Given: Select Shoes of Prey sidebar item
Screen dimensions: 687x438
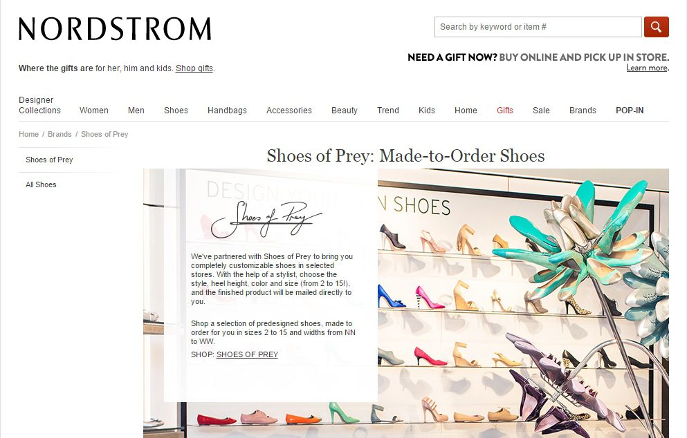Looking at the screenshot, I should (x=49, y=160).
